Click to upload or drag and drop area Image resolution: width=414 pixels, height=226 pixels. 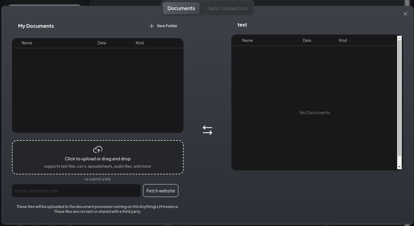point(98,157)
